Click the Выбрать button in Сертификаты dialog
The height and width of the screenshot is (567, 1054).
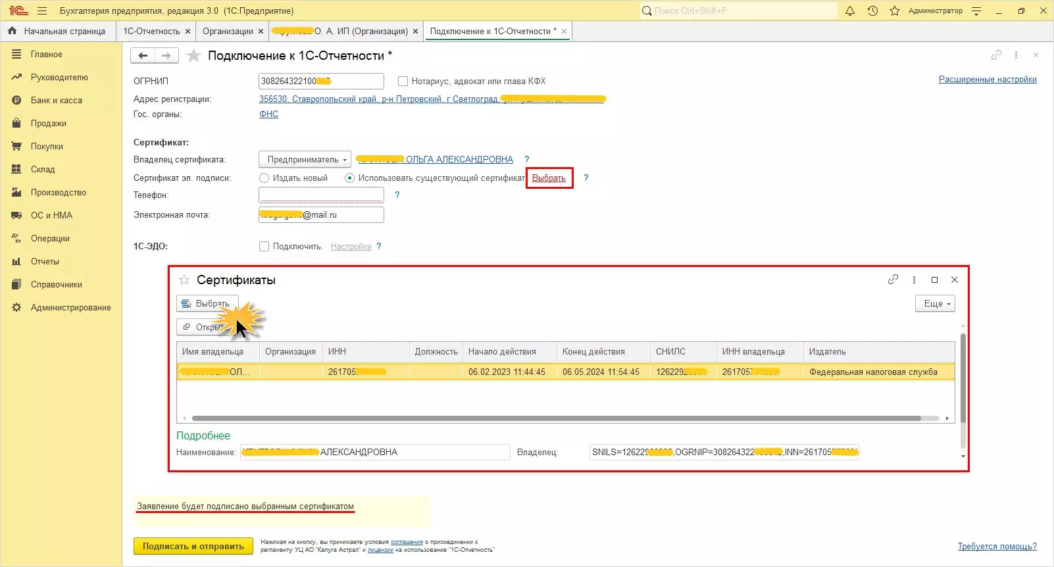pyautogui.click(x=207, y=303)
